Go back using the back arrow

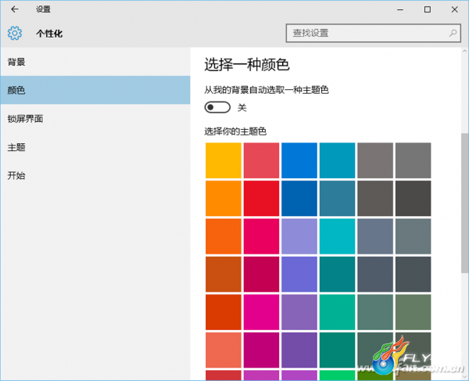[15, 9]
